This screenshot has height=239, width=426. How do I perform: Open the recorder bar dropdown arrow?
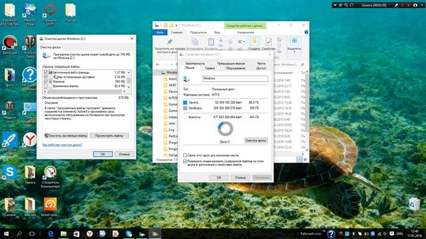(x=335, y=5)
